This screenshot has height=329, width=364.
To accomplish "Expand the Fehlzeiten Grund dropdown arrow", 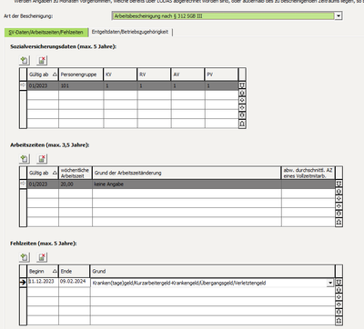I will (x=330, y=283).
